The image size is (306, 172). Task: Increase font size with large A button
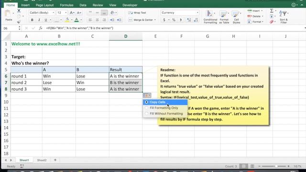tap(72, 13)
